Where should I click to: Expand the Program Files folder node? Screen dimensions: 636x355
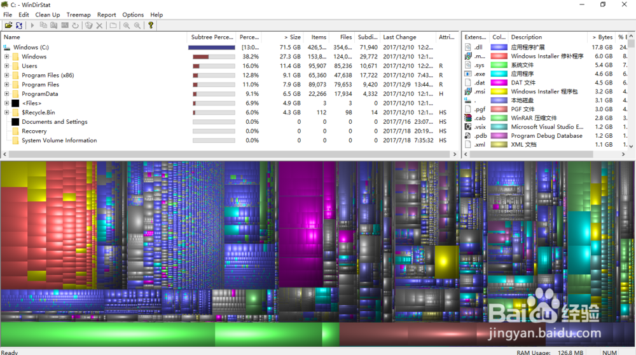6,84
